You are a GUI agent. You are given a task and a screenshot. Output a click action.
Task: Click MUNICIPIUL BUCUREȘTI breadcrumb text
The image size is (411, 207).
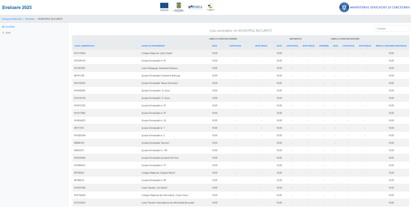click(x=50, y=19)
